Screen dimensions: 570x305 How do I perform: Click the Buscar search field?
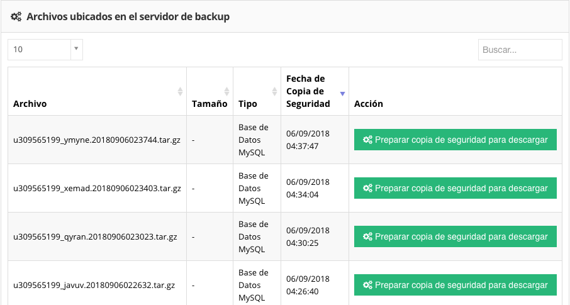click(520, 50)
